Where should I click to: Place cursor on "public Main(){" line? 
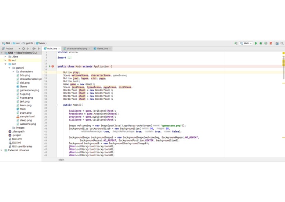[x=73, y=105]
